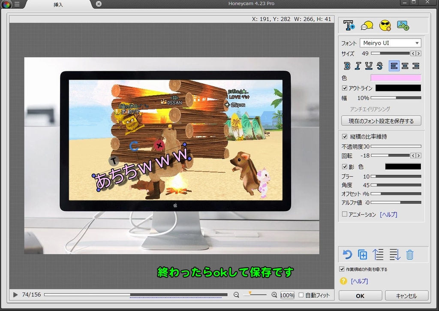Enable the アニメーション checkbox

click(345, 214)
